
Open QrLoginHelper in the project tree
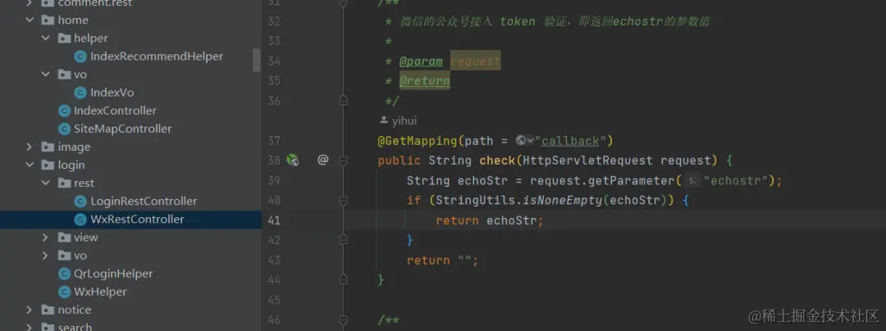coord(113,274)
